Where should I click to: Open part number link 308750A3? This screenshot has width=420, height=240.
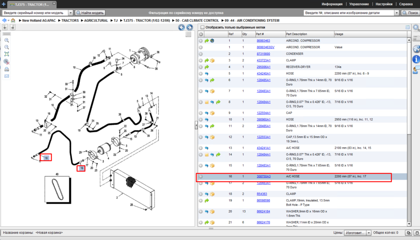pyautogui.click(x=264, y=176)
